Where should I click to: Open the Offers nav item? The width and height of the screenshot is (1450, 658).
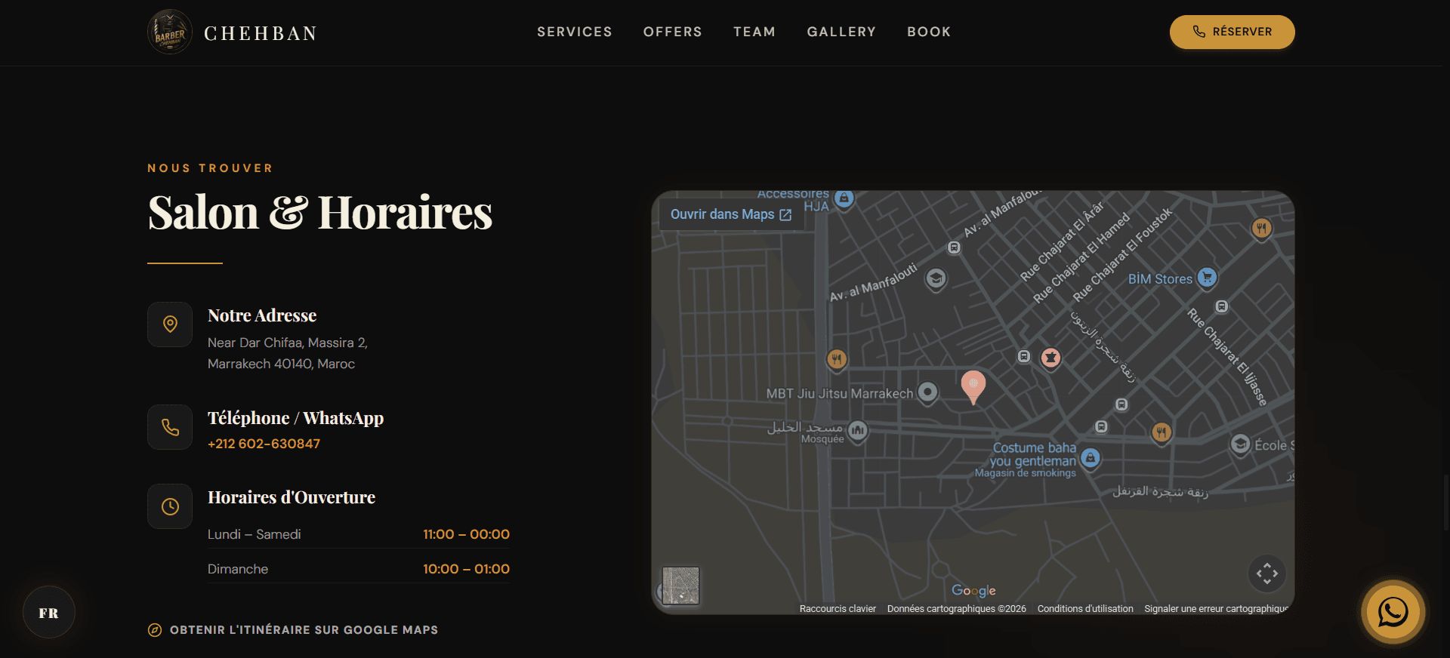(x=673, y=32)
